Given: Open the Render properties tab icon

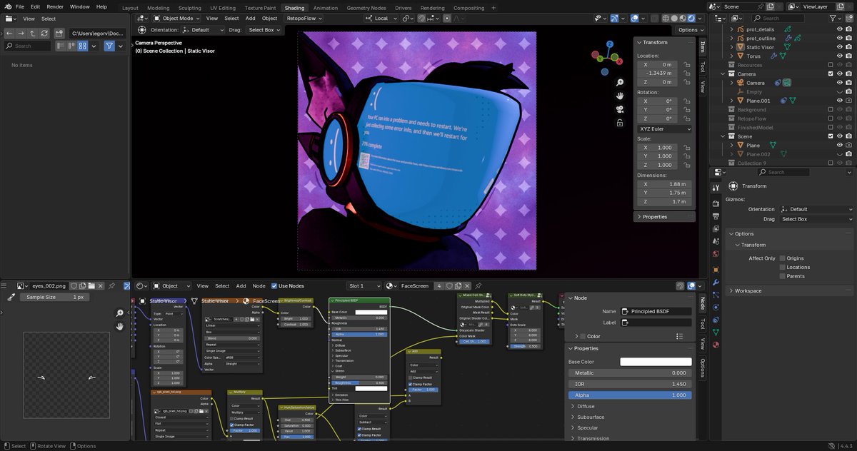Looking at the screenshot, I should 716,204.
